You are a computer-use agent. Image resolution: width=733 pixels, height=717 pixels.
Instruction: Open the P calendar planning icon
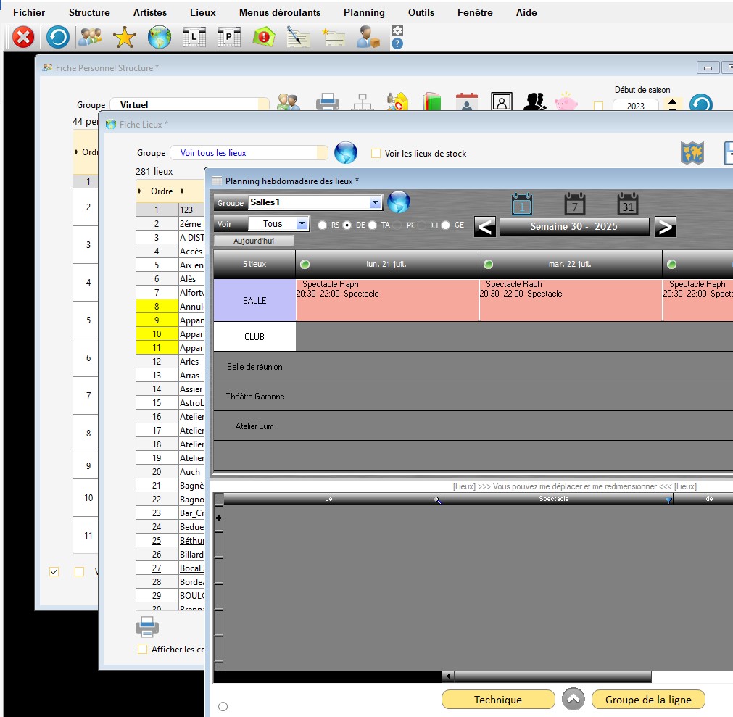(x=229, y=37)
